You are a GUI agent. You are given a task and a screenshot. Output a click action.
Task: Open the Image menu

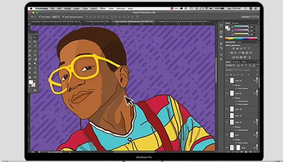point(68,9)
